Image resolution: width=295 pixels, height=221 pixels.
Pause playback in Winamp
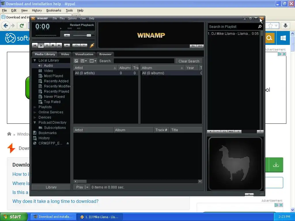(47, 45)
